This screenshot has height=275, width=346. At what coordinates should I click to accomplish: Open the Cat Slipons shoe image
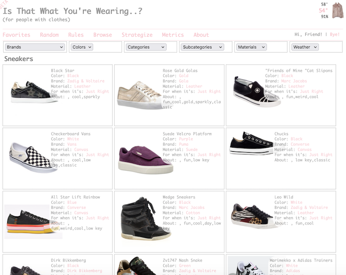point(257,91)
